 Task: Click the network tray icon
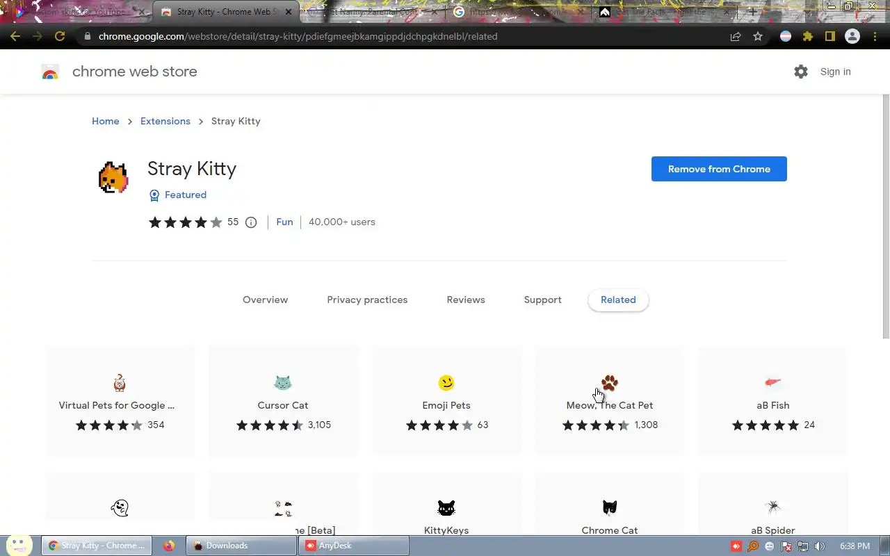pyautogui.click(x=803, y=546)
